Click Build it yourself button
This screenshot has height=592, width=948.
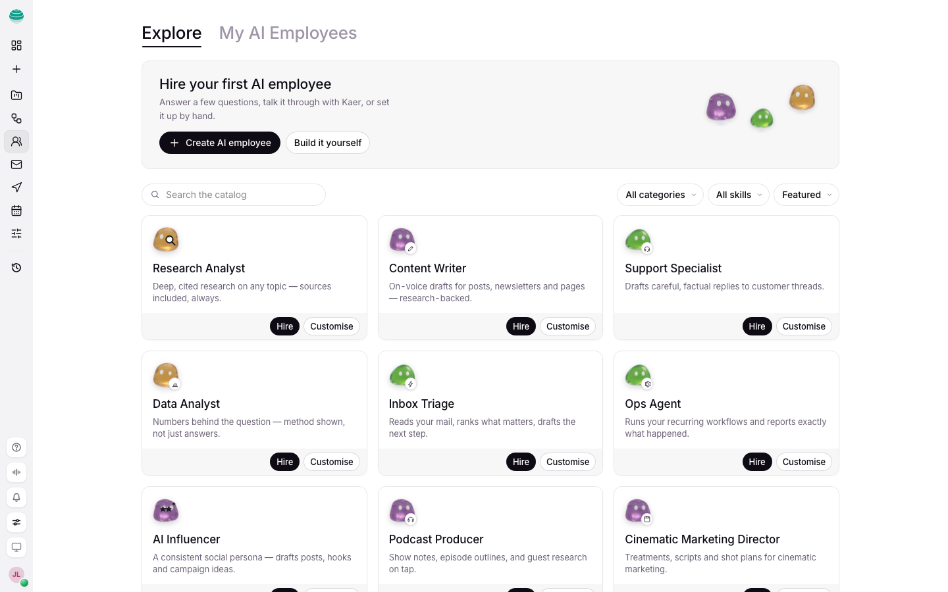coord(328,143)
